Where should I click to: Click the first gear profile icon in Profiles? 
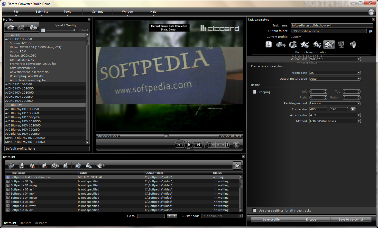tap(10, 27)
